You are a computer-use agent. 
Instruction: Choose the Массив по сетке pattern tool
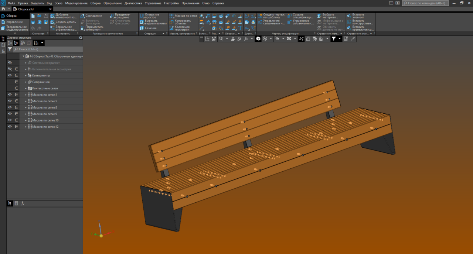tap(183, 16)
